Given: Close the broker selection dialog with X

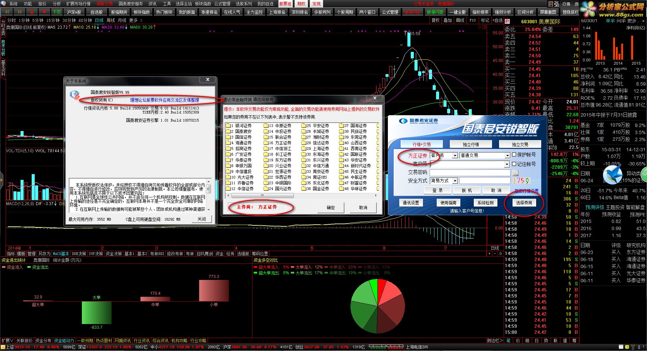Looking at the screenshot, I should pyautogui.click(x=375, y=98).
